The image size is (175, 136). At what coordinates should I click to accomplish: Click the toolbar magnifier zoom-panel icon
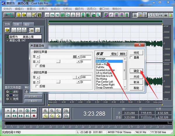[155, 15]
